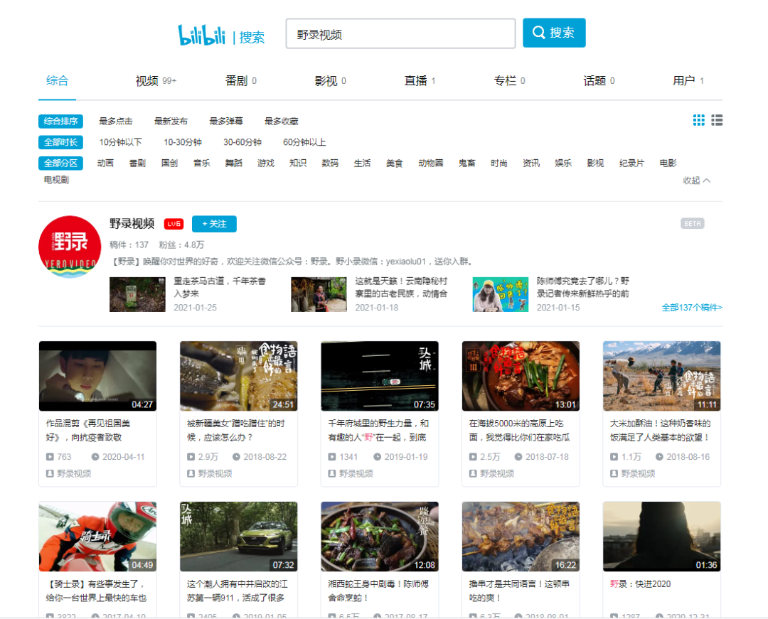Click the blue 搜索 search button

click(x=554, y=33)
